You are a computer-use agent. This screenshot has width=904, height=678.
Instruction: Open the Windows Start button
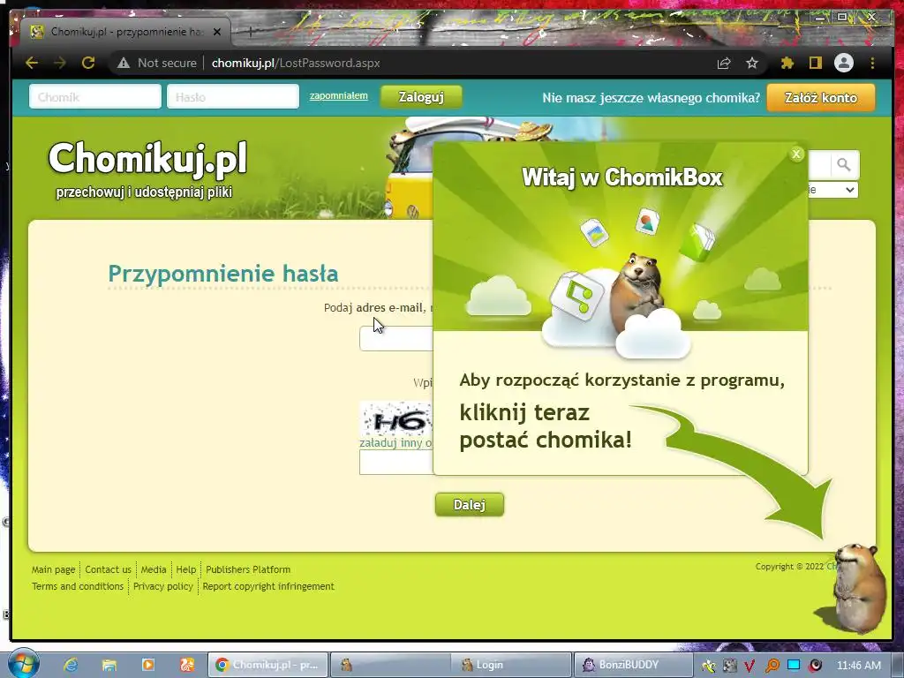click(x=22, y=664)
